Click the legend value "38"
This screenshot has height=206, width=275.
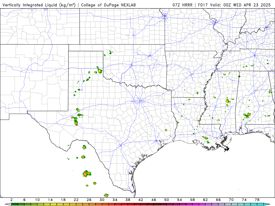point(128,200)
